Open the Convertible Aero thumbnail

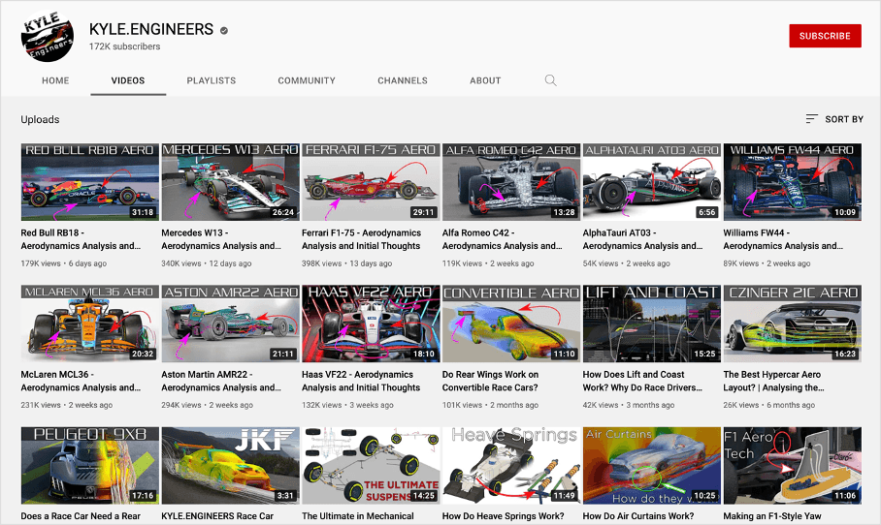(511, 324)
